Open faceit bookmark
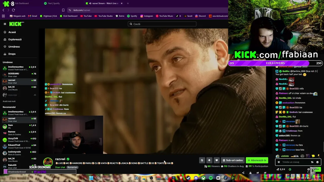324x182 pixels. tap(188, 16)
